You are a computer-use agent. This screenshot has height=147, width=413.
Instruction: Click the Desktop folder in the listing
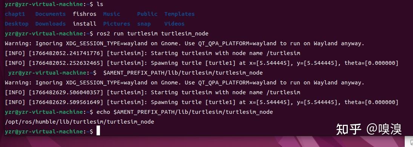(17, 24)
